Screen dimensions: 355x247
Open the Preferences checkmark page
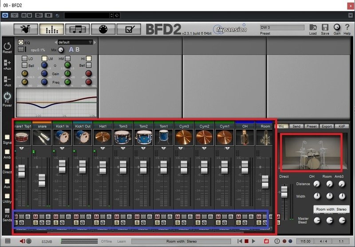click(x=129, y=29)
